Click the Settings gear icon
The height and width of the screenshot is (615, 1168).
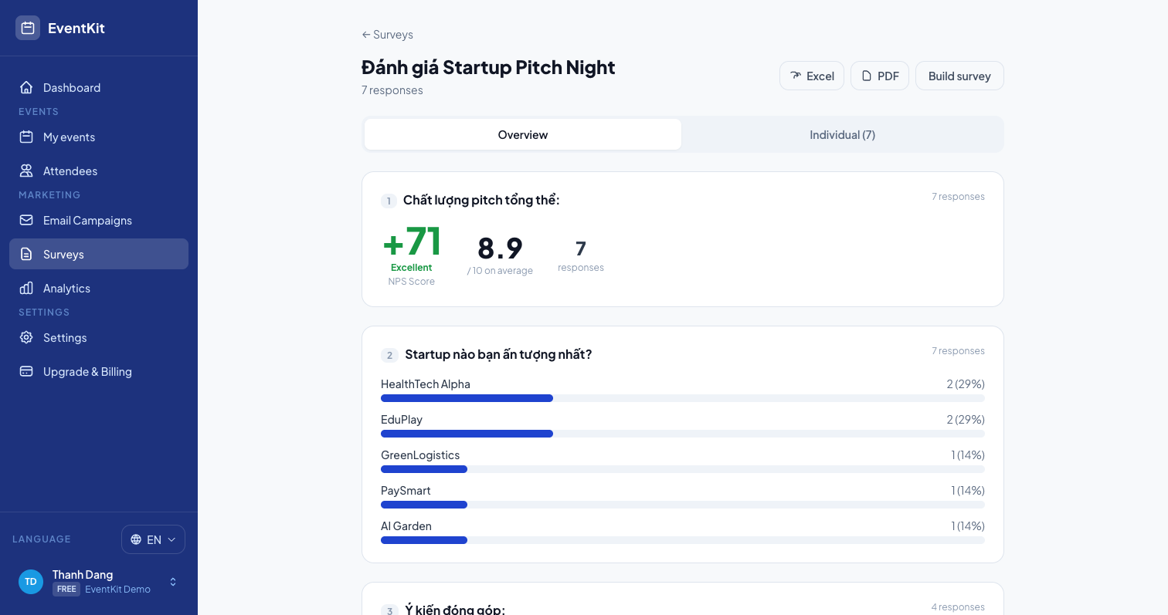click(x=26, y=337)
